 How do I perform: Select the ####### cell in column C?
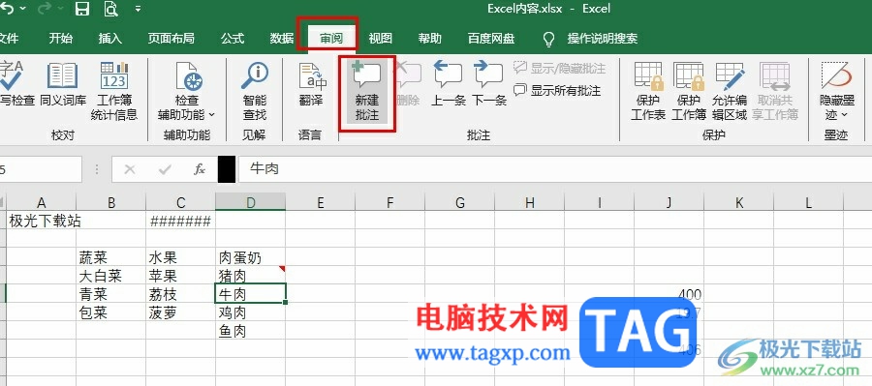tap(181, 221)
